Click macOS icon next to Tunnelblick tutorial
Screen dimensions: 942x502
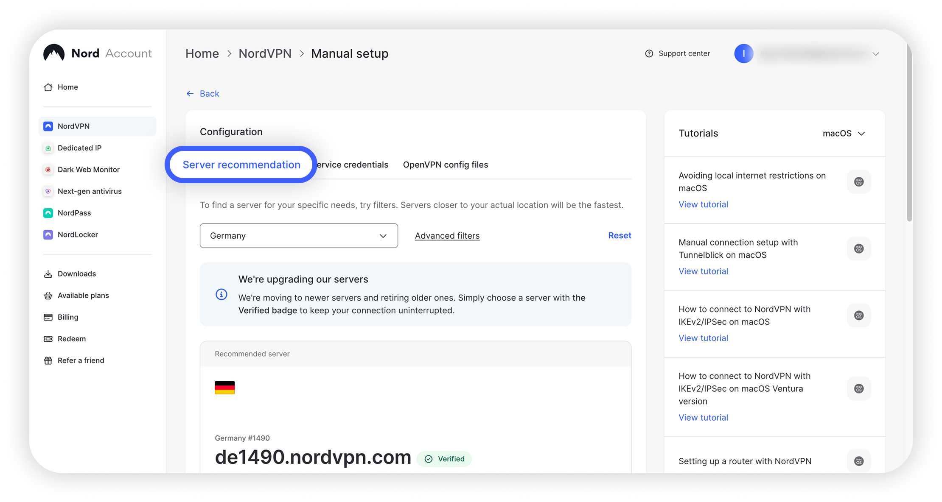click(859, 248)
